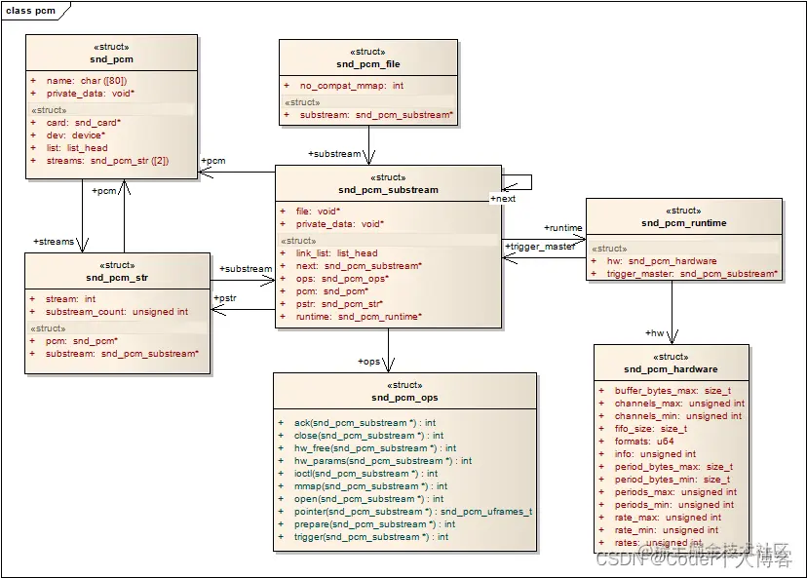807x578 pixels.
Task: Click the "card: snd_card*" attribute
Action: tap(84, 123)
